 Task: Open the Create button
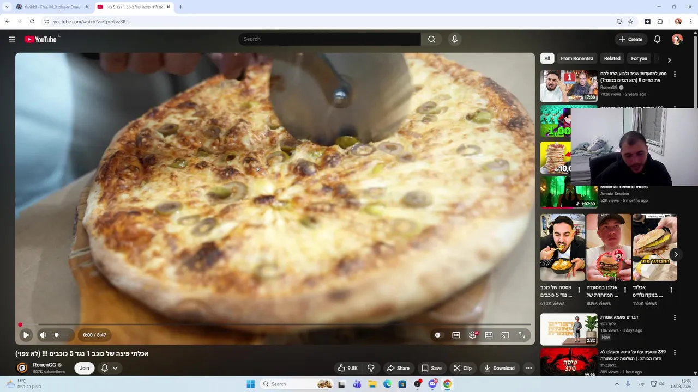click(x=631, y=39)
